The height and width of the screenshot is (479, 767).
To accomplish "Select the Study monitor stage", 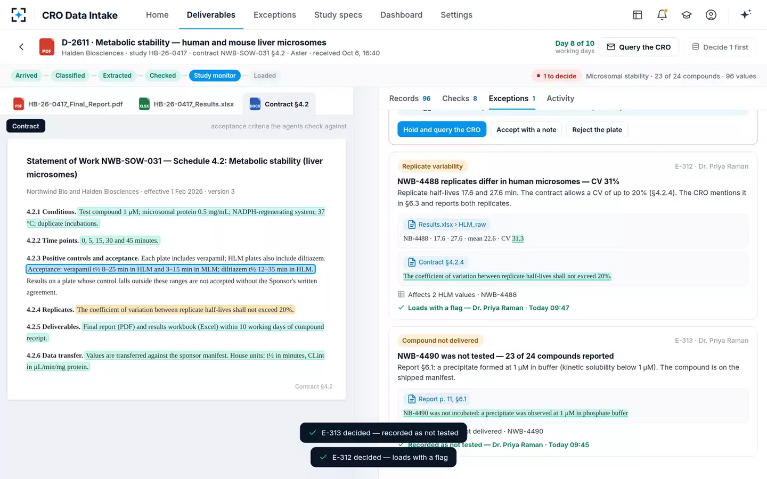I will (x=215, y=76).
